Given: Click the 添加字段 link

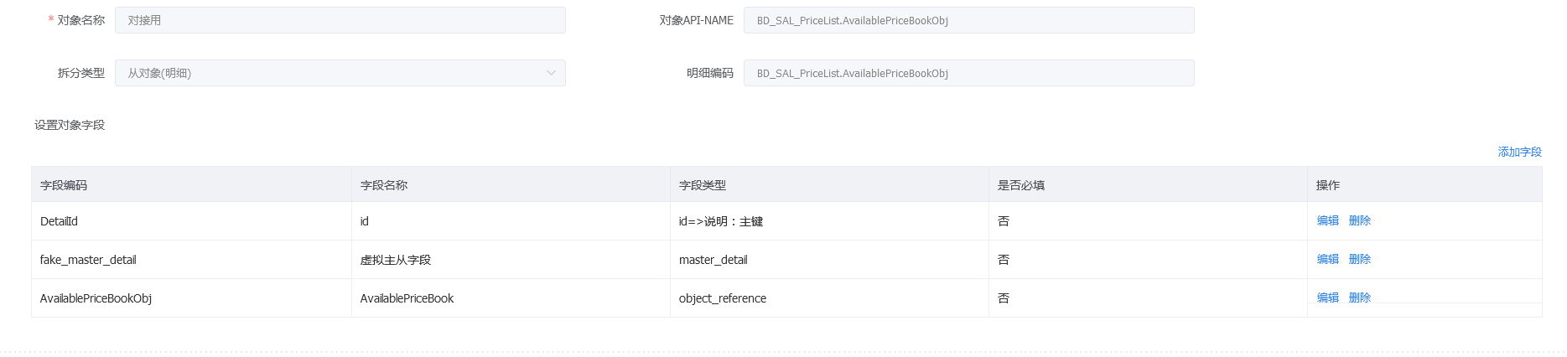Looking at the screenshot, I should pos(1519,152).
